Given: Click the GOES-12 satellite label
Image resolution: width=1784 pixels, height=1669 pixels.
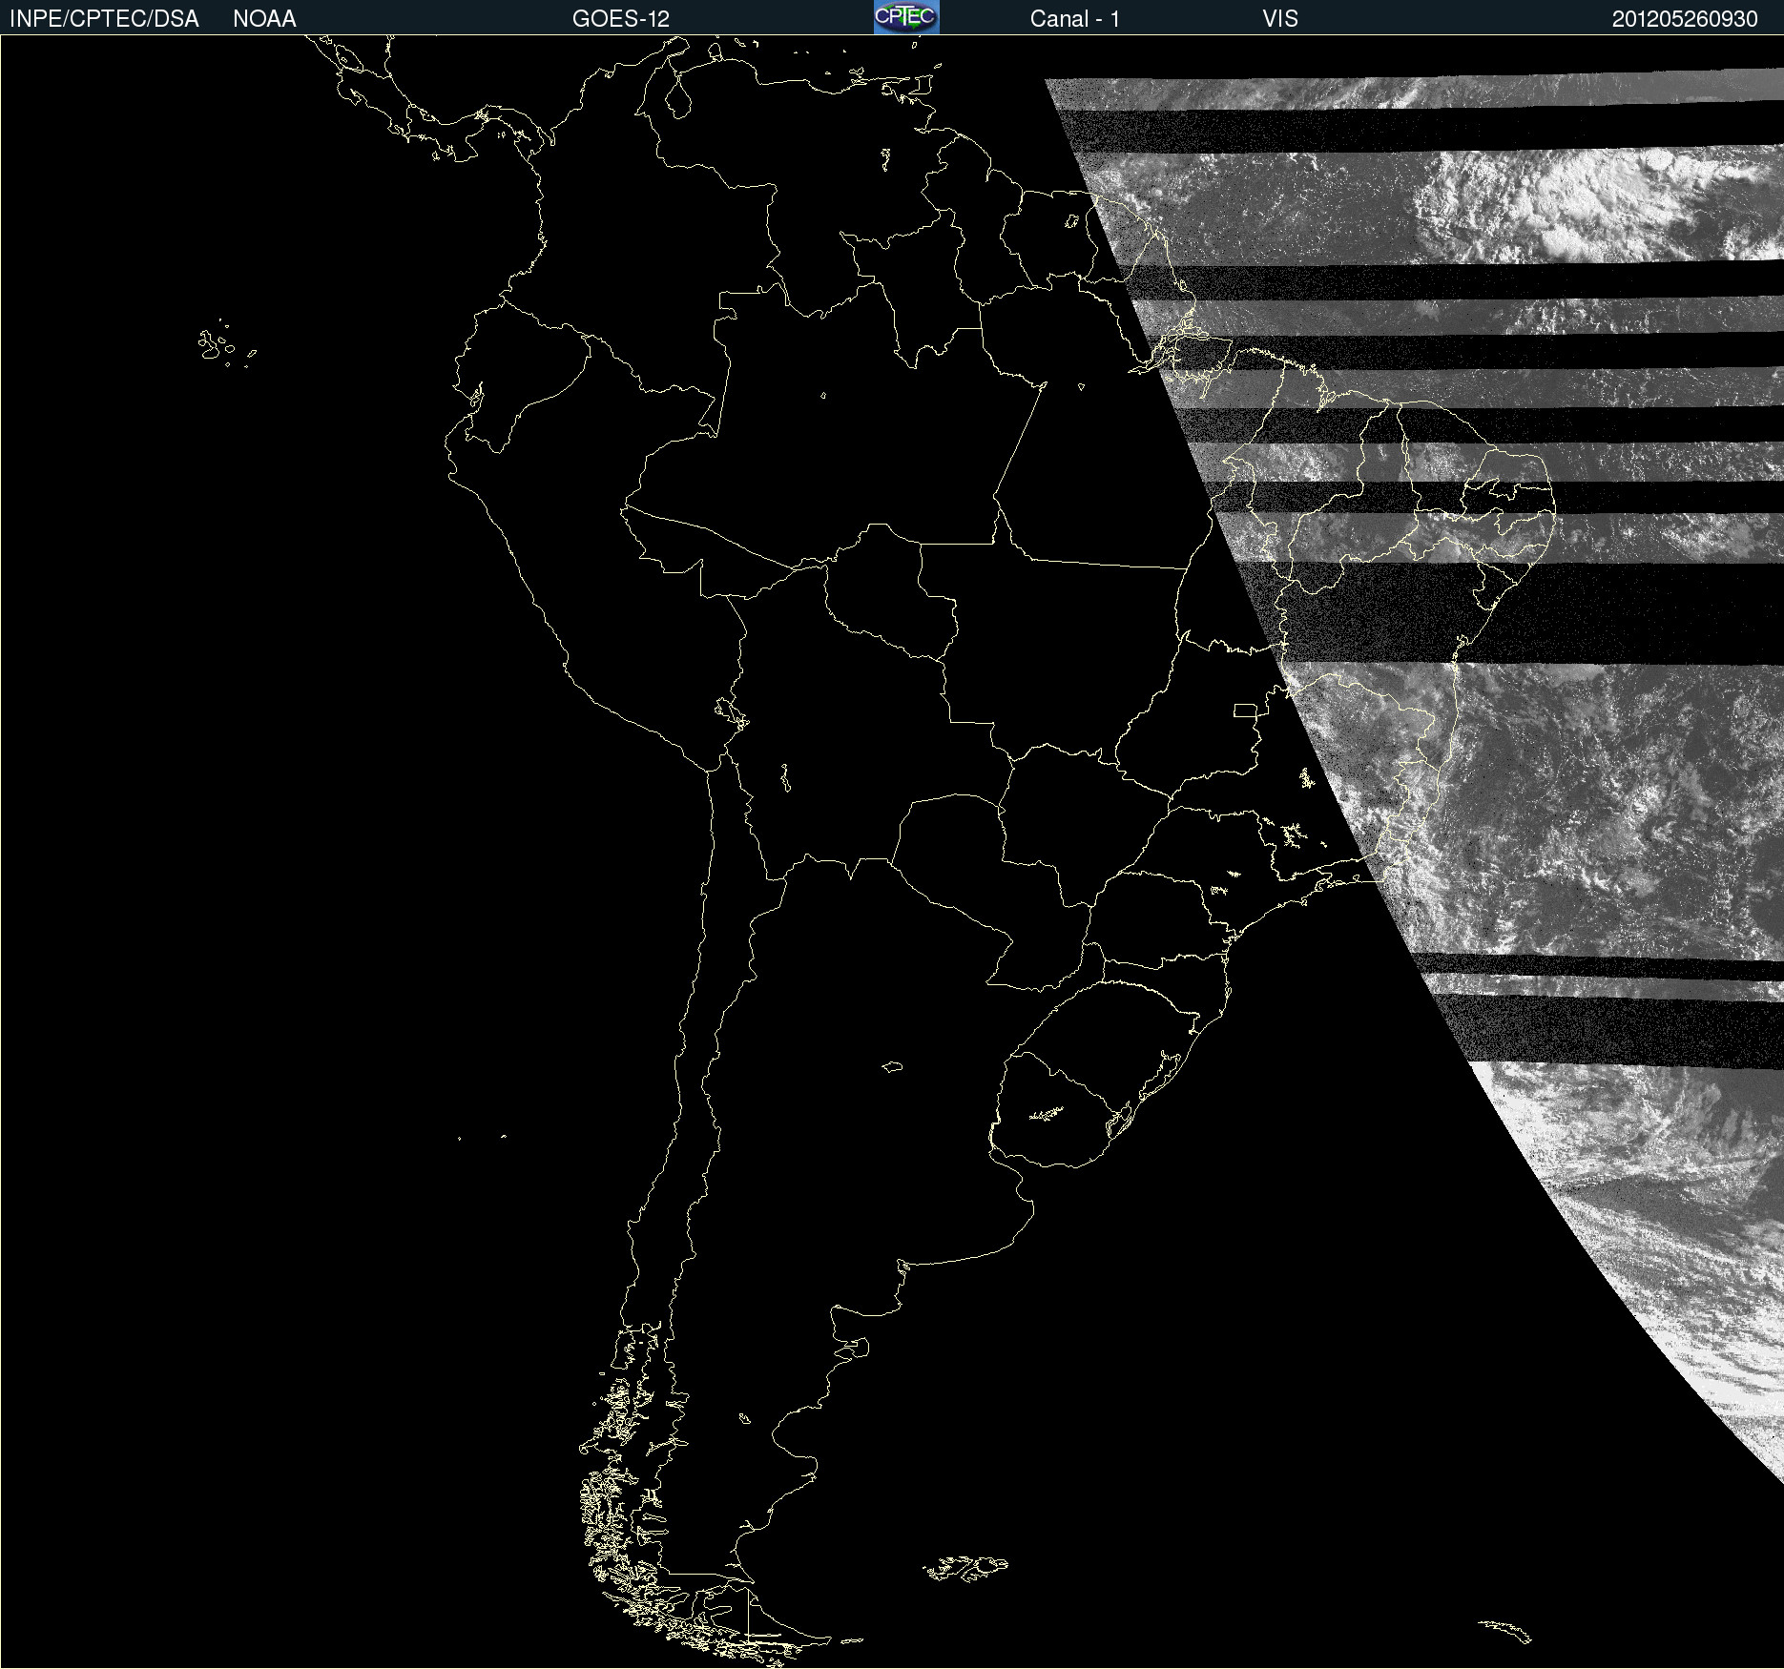Looking at the screenshot, I should [x=621, y=19].
